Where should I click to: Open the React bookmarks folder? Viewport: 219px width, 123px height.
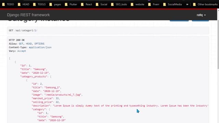pos(87,4)
